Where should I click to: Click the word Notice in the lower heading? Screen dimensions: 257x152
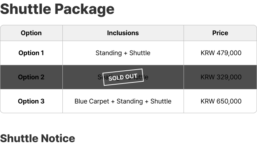coord(58,138)
